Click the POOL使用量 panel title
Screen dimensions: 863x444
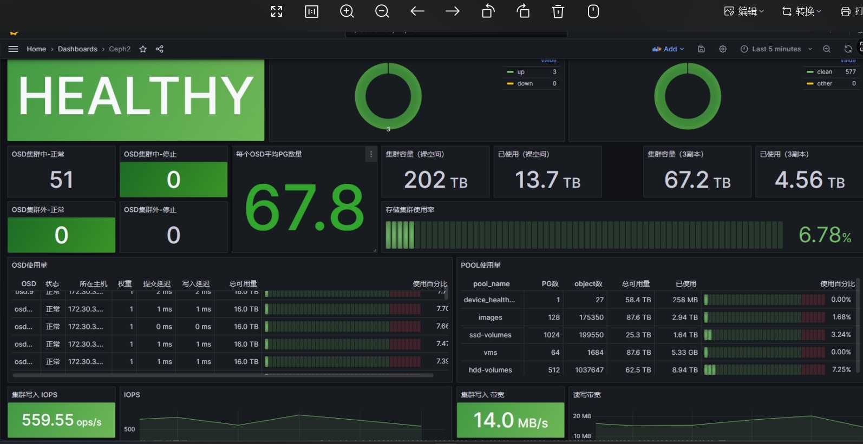pos(481,266)
